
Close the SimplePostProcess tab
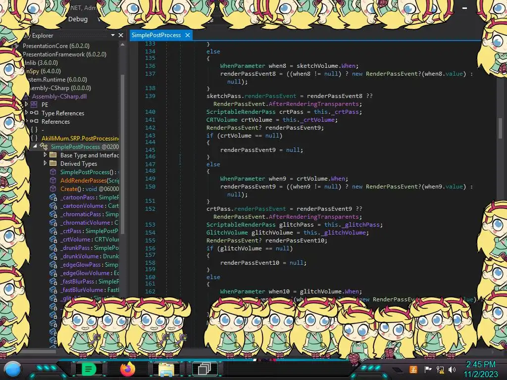188,35
